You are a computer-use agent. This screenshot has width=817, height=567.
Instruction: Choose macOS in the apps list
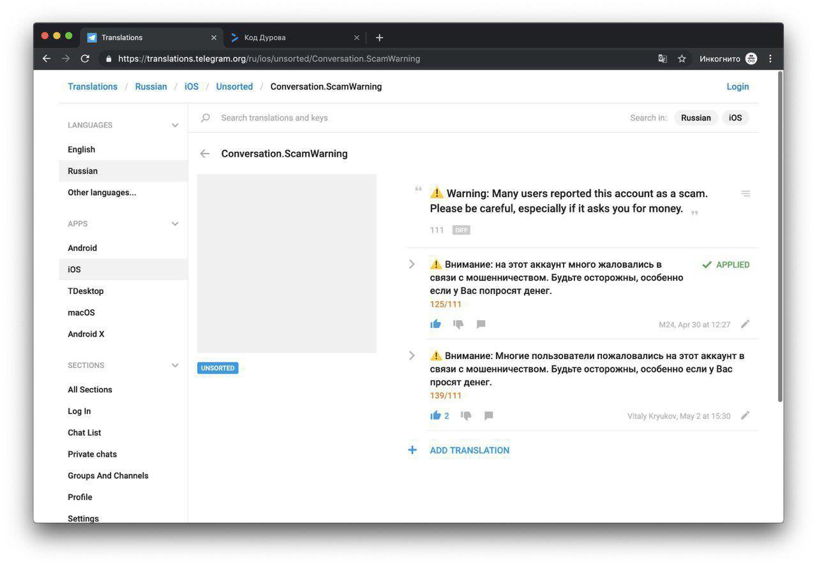tap(123, 313)
